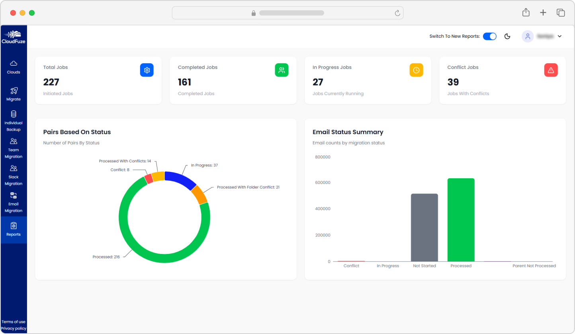Click the red Conflict donut segment

pos(149,179)
